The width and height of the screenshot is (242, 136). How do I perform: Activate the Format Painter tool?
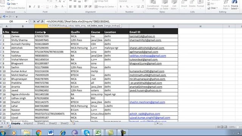click(x=16, y=8)
